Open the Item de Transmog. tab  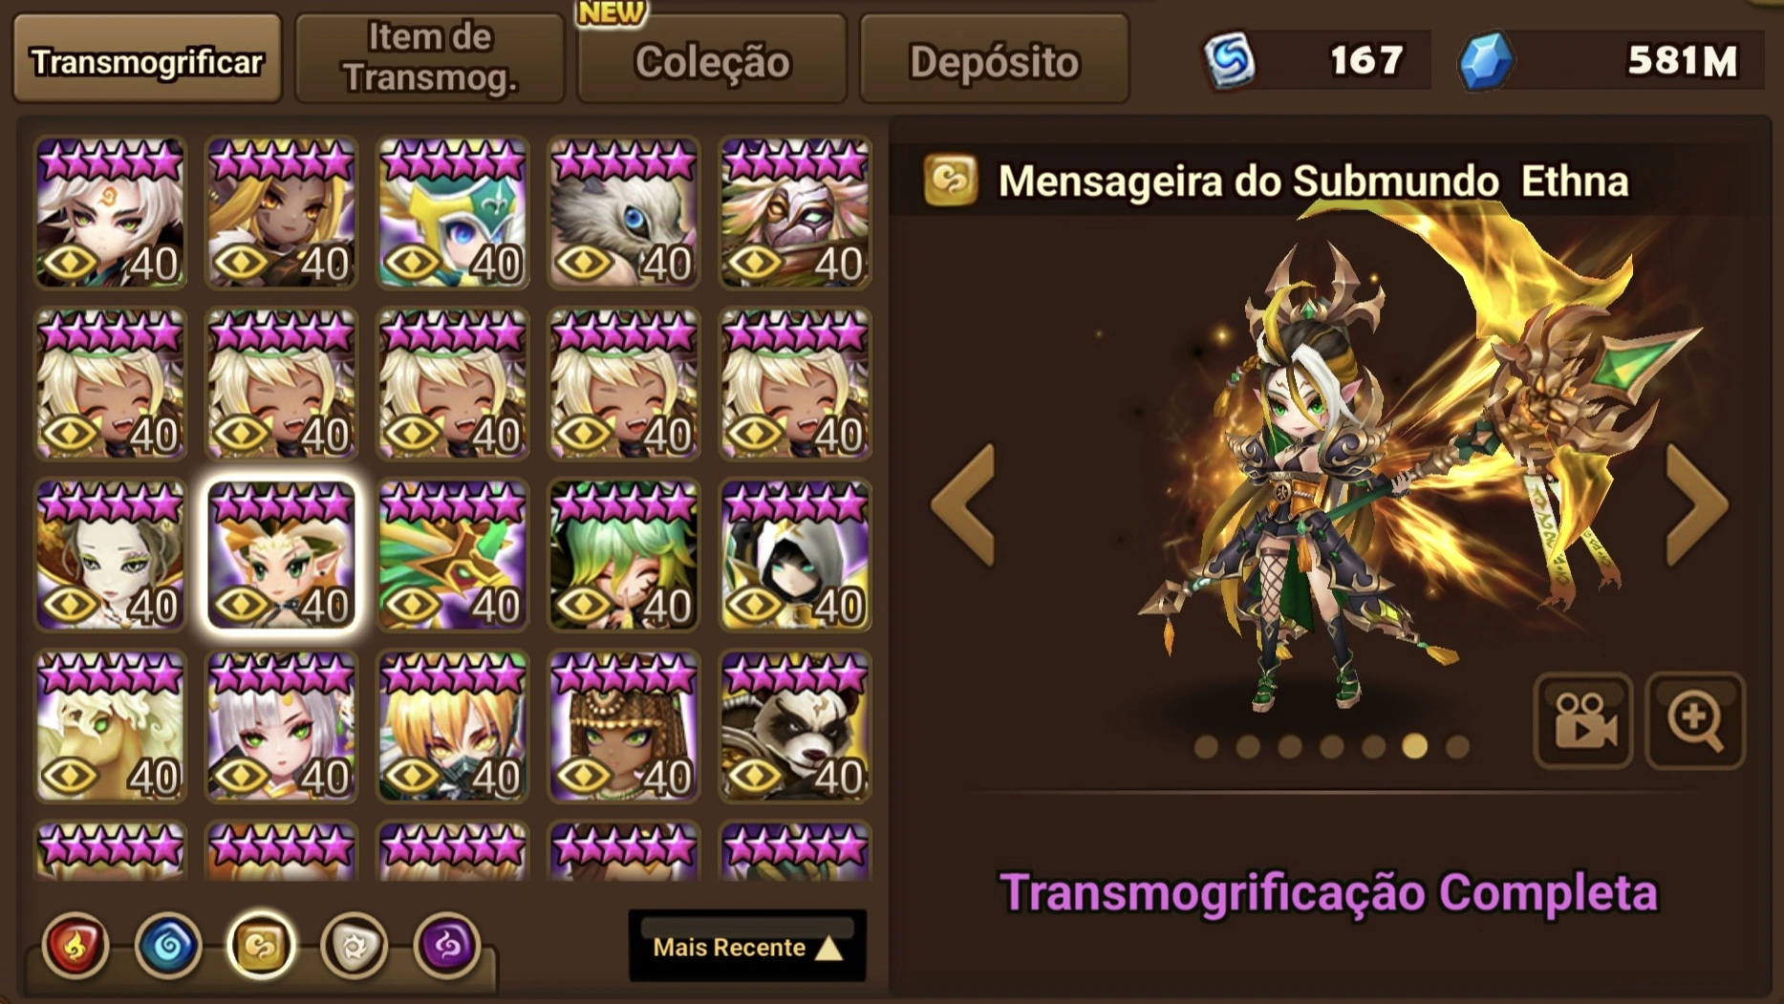(430, 59)
